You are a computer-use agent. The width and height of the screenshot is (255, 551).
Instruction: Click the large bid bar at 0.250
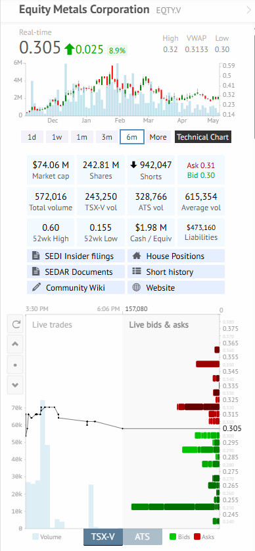(175, 507)
